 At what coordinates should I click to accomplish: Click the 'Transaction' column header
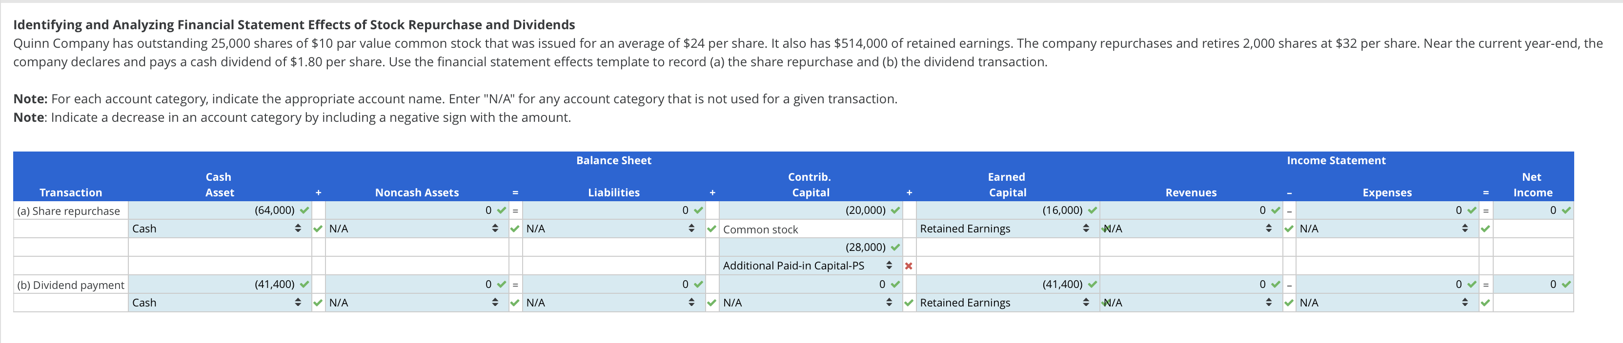tap(71, 192)
